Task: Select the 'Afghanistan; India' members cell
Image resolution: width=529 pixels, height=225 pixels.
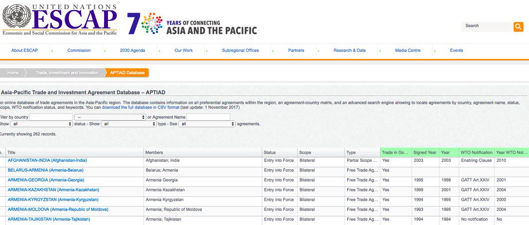Action: tap(203, 160)
